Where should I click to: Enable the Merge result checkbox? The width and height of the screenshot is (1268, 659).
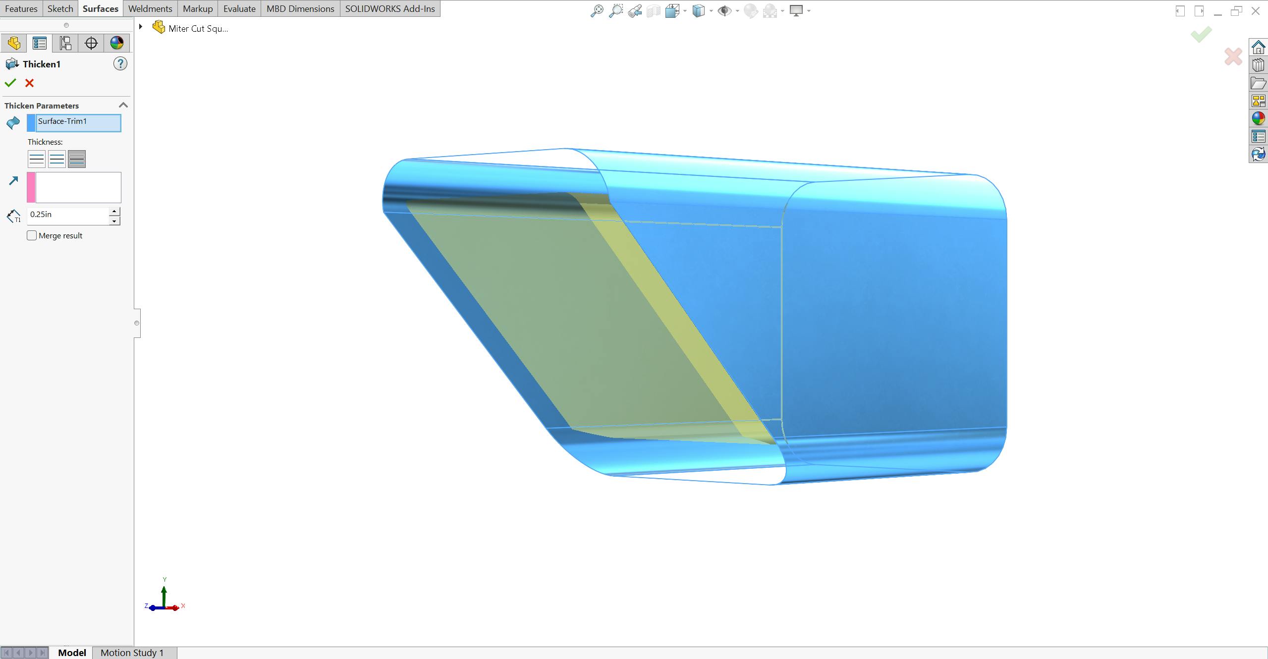point(31,235)
